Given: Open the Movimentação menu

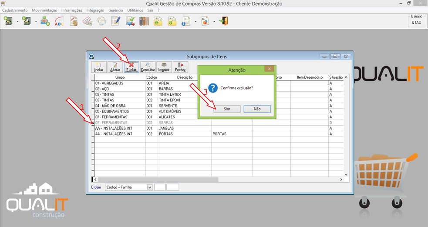Looking at the screenshot, I should click(44, 10).
